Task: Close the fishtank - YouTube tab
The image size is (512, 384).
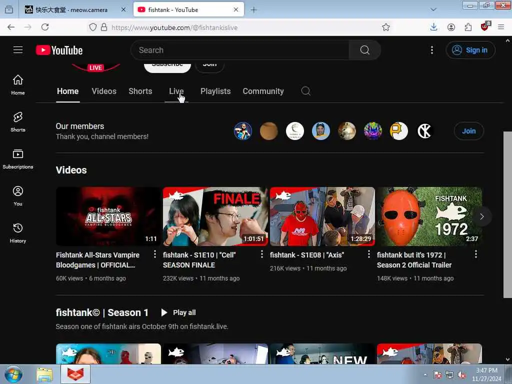Action: [x=236, y=10]
